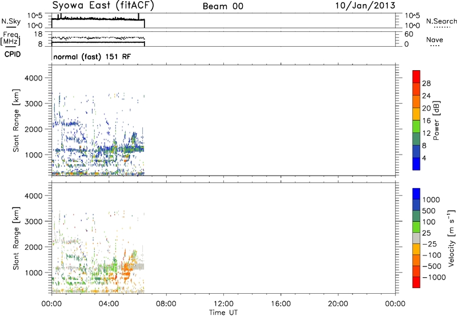Click the 'Time UT' axis title
This screenshot has width=457, height=316.
(223, 313)
